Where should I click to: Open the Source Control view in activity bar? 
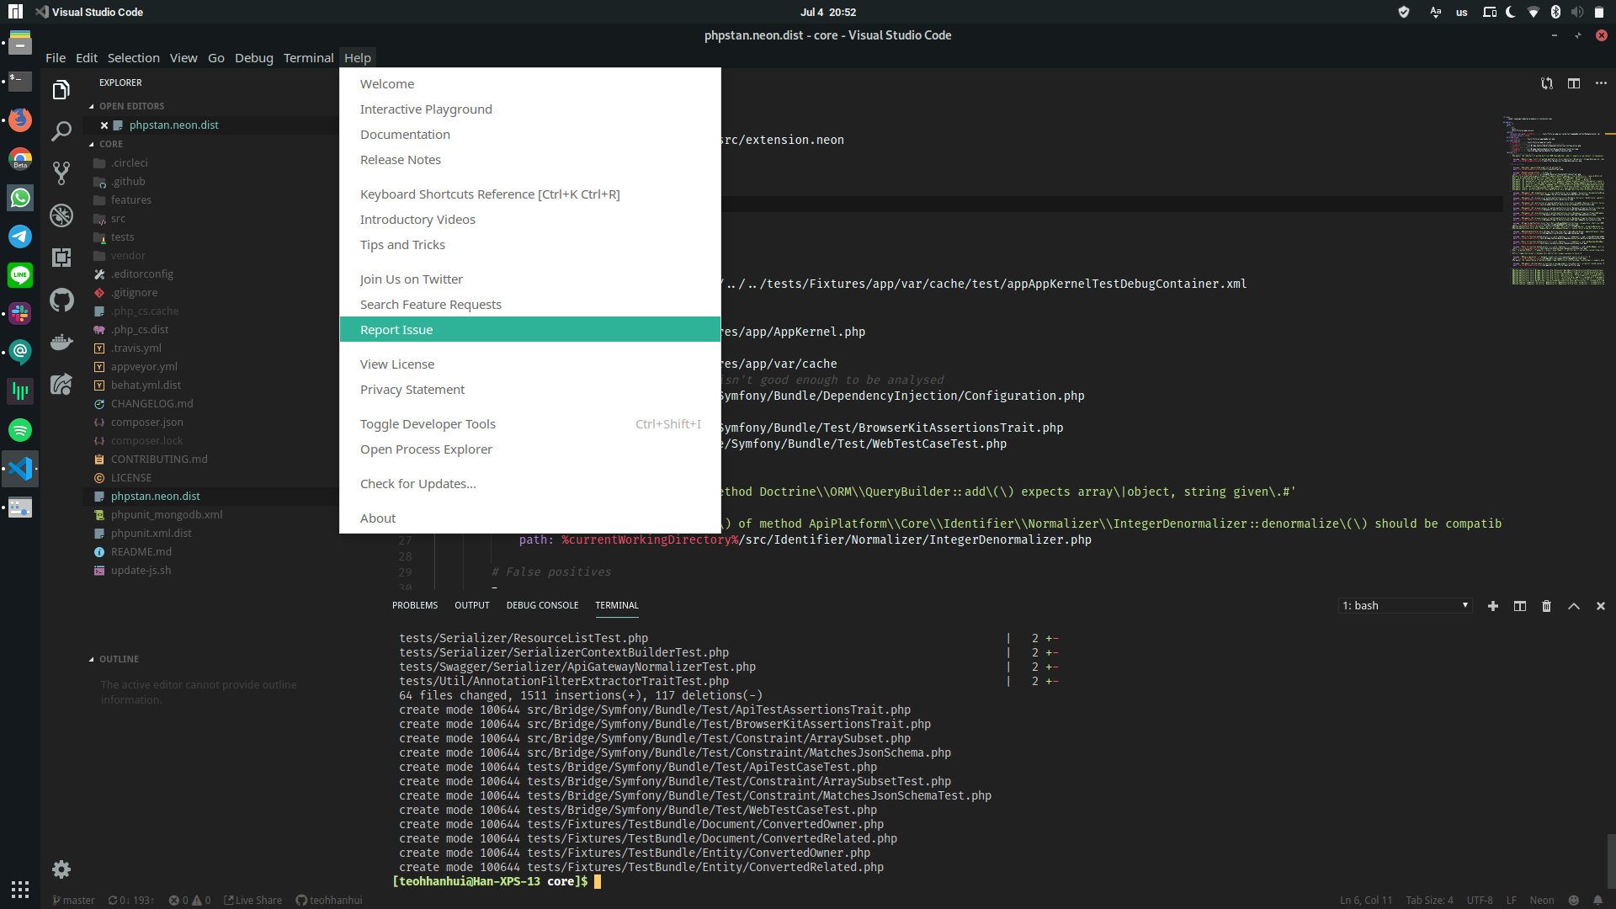click(61, 173)
